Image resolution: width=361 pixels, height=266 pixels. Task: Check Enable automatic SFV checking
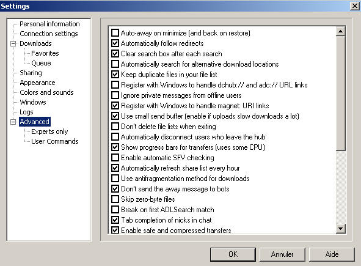(115, 157)
